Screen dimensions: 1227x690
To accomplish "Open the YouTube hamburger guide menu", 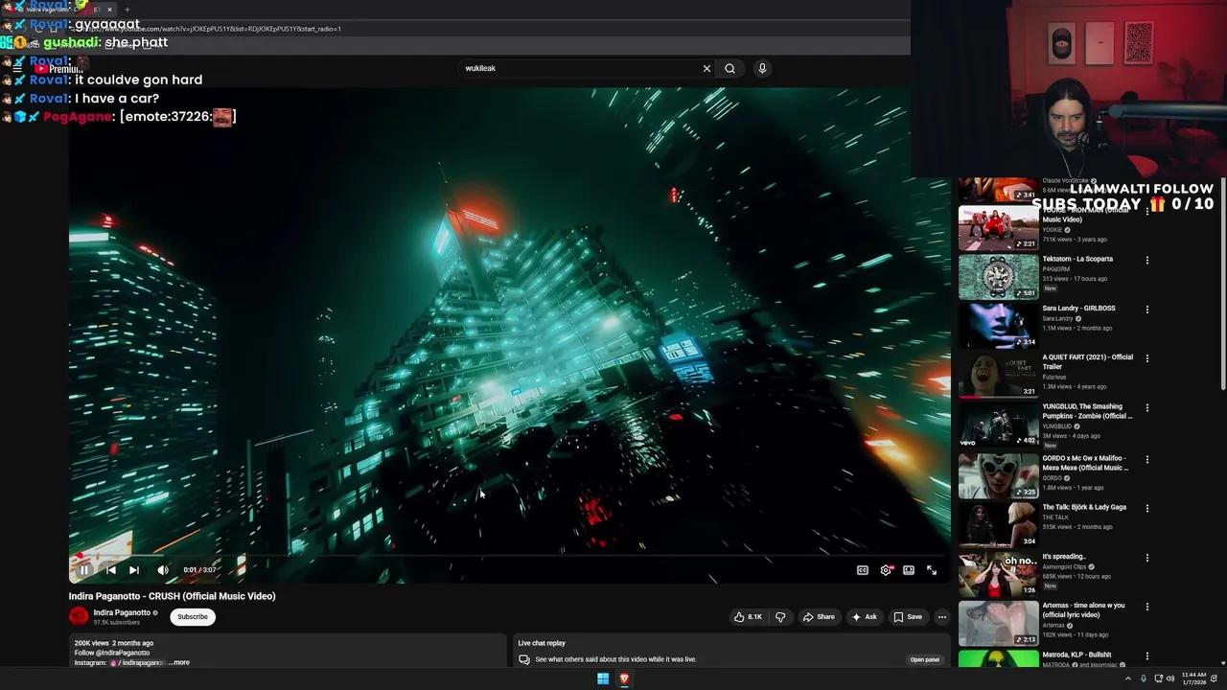I will click(x=17, y=69).
